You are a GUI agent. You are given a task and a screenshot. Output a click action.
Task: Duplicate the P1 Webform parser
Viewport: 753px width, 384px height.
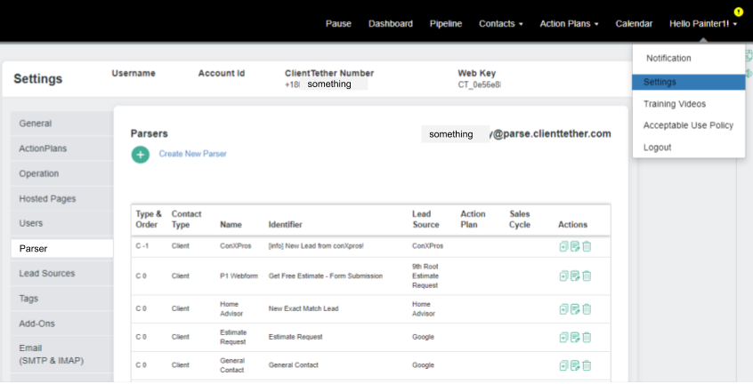[563, 276]
